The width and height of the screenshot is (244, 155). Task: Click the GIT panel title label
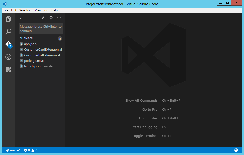tap(22, 18)
